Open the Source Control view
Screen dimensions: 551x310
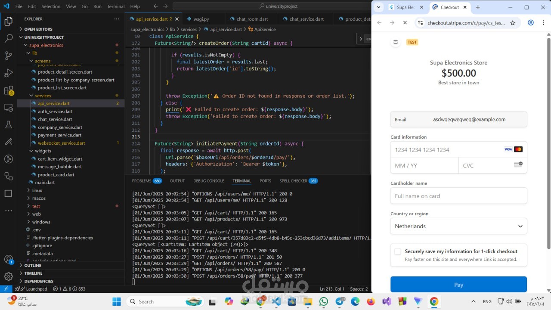pyautogui.click(x=8, y=56)
